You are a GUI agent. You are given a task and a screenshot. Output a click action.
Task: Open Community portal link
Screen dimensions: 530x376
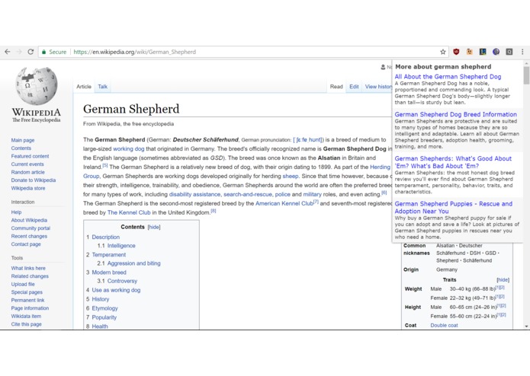[31, 228]
